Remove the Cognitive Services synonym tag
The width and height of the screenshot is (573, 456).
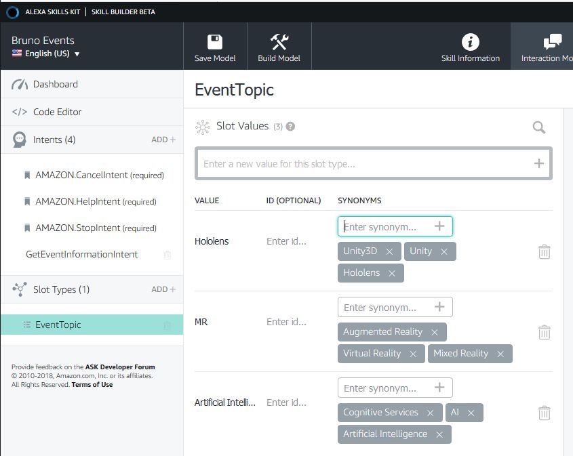point(430,413)
